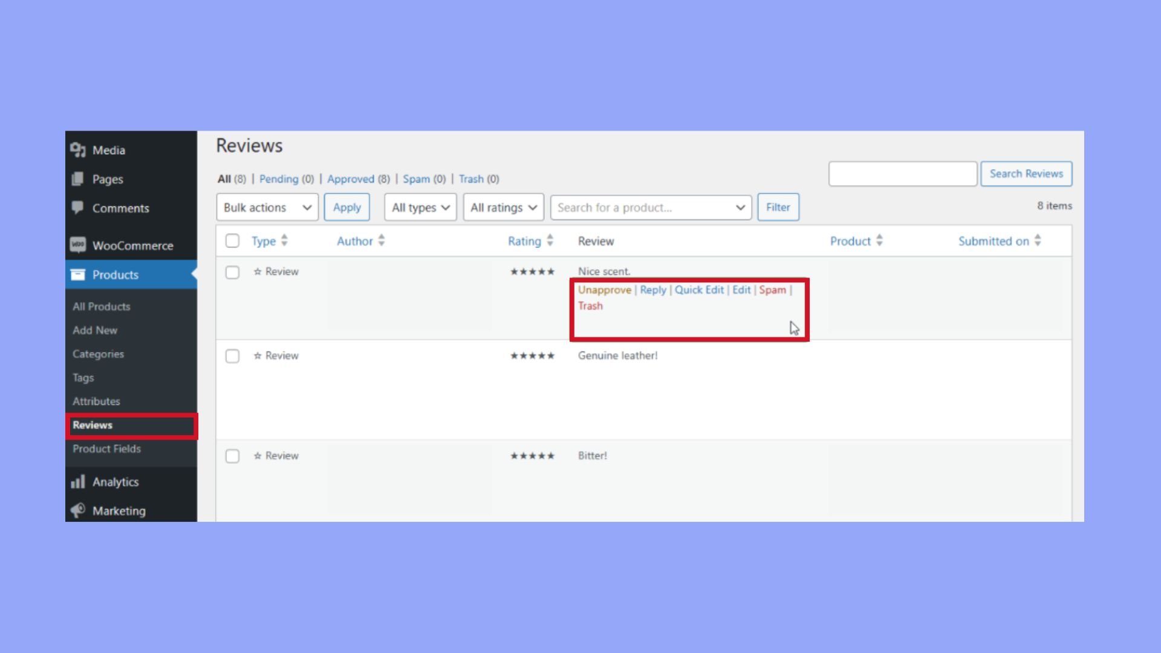Image resolution: width=1161 pixels, height=653 pixels.
Task: Click the Filter button
Action: tap(778, 207)
